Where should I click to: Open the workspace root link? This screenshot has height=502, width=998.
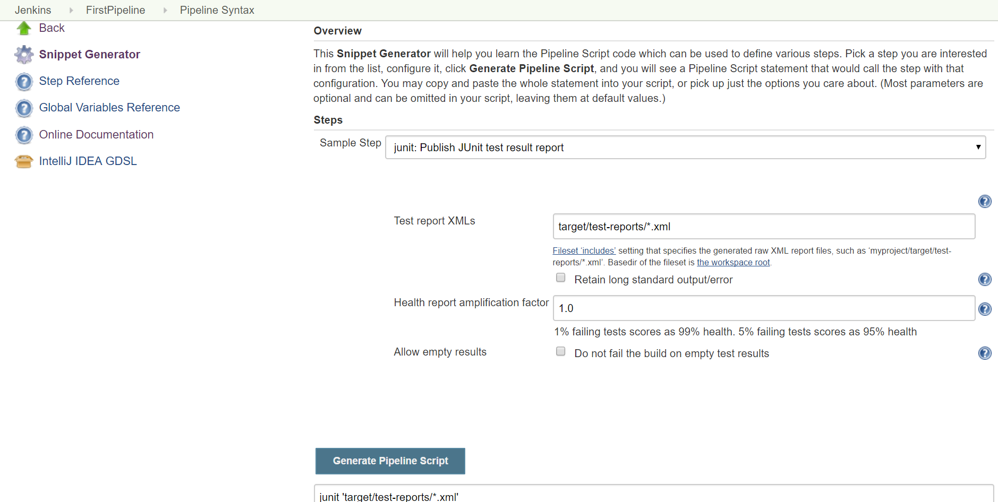click(733, 262)
